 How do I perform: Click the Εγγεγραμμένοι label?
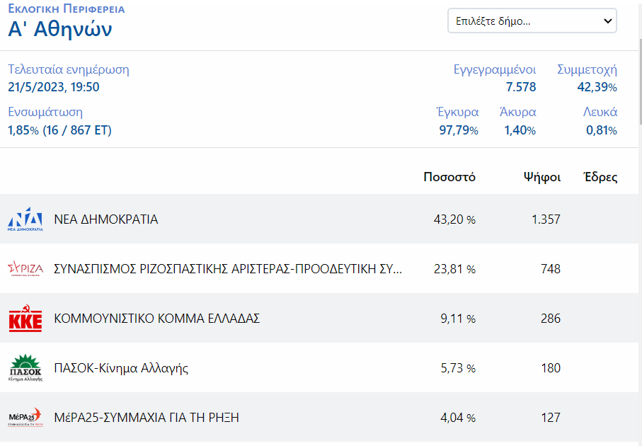coord(495,69)
